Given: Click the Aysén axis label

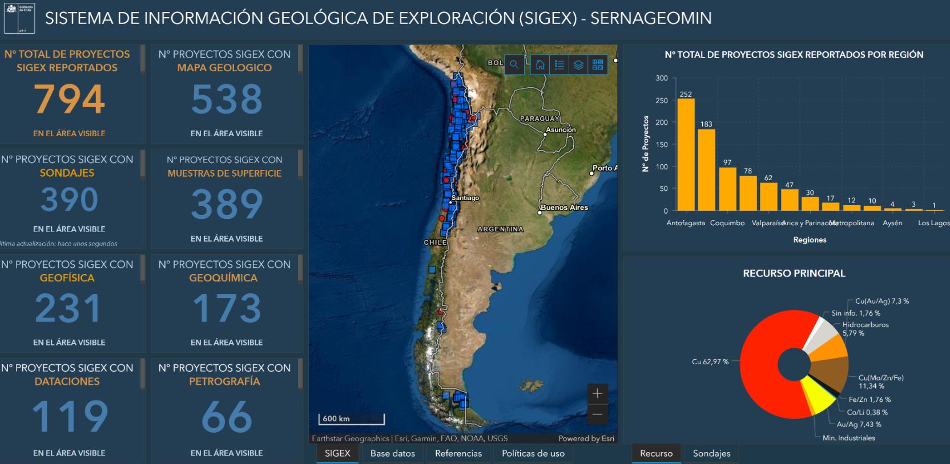Looking at the screenshot, I should pos(892,223).
